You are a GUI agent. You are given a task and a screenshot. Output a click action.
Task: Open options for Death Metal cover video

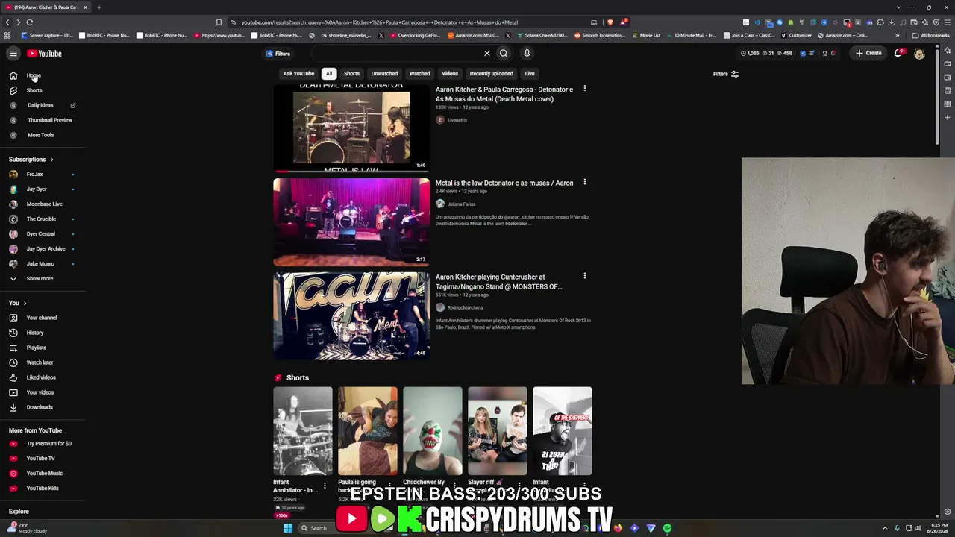pyautogui.click(x=585, y=89)
